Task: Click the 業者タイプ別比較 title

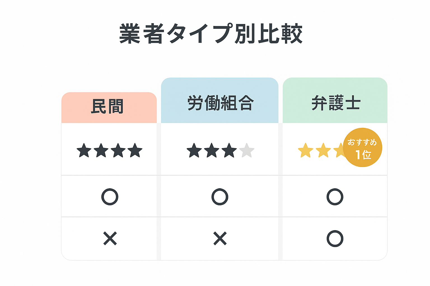Action: (211, 34)
